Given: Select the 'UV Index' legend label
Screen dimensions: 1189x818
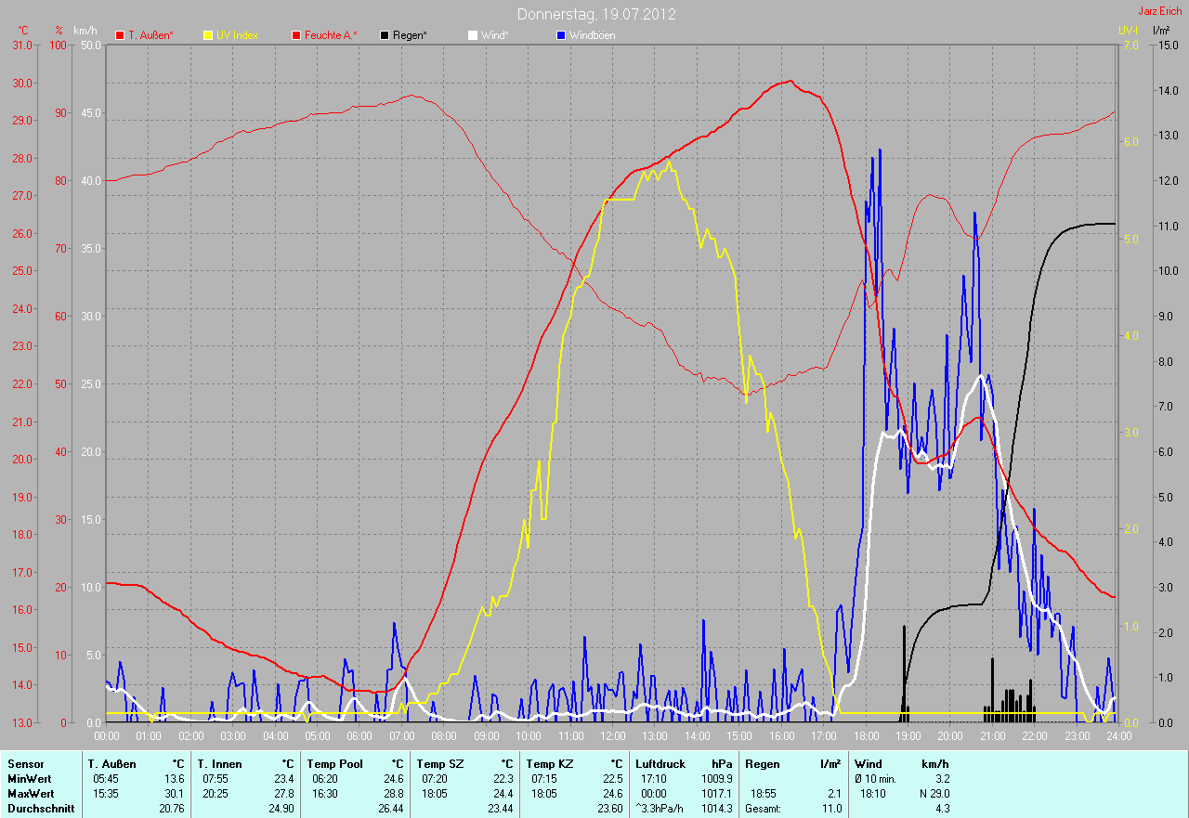Looking at the screenshot, I should coord(237,35).
